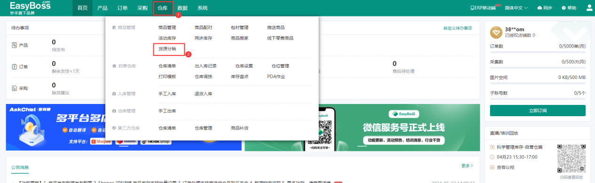The width and height of the screenshot is (595, 183).
Task: Open 帮助 help in the header
Action: (569, 8)
